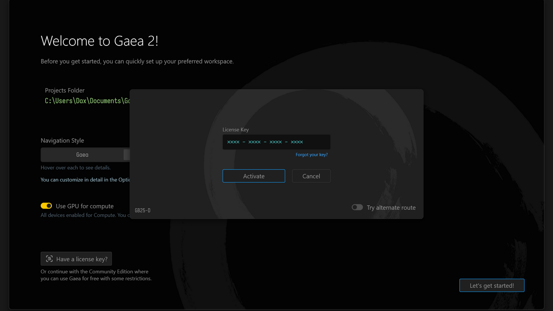Click the License Key field label
553x311 pixels.
pos(235,130)
